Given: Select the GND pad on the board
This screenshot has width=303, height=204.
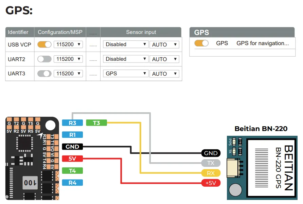Looking at the screenshot, I should pyautogui.click(x=72, y=146).
